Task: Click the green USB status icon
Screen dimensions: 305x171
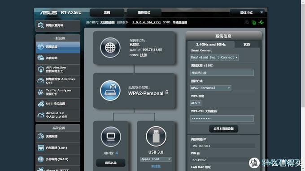Action: 261,22
